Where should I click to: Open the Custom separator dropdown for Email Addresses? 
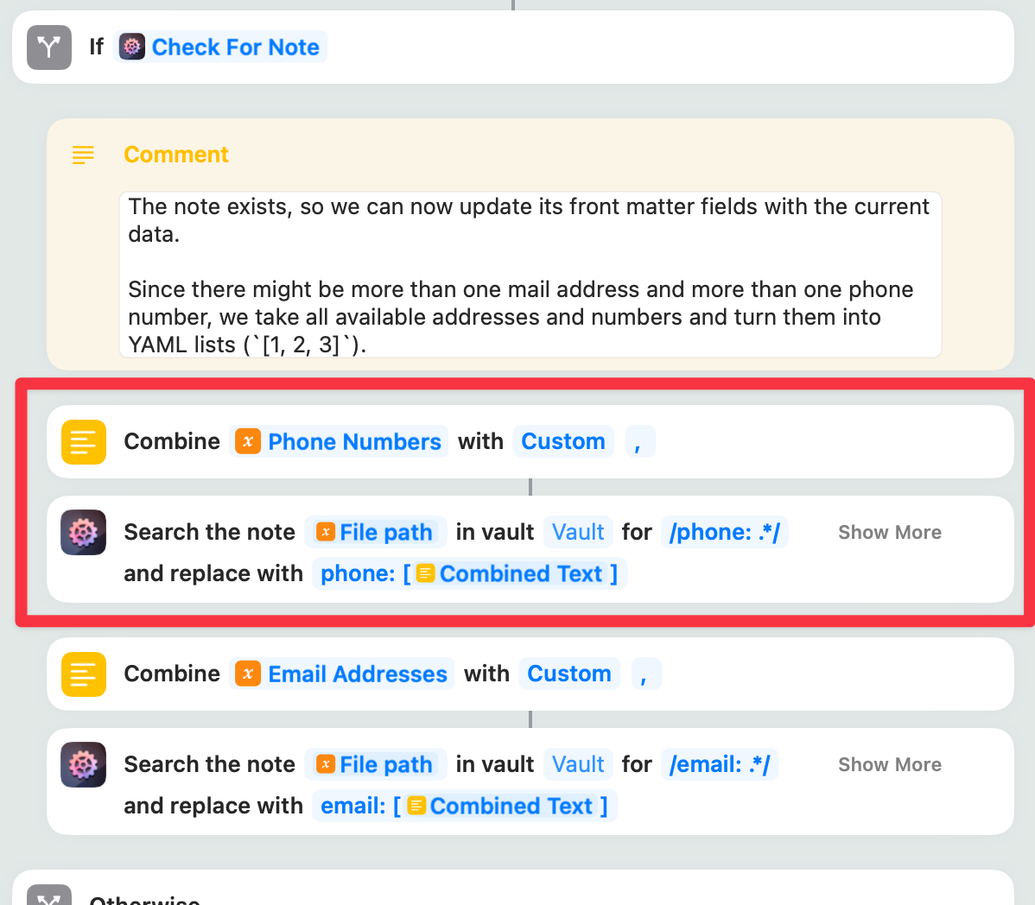point(569,674)
